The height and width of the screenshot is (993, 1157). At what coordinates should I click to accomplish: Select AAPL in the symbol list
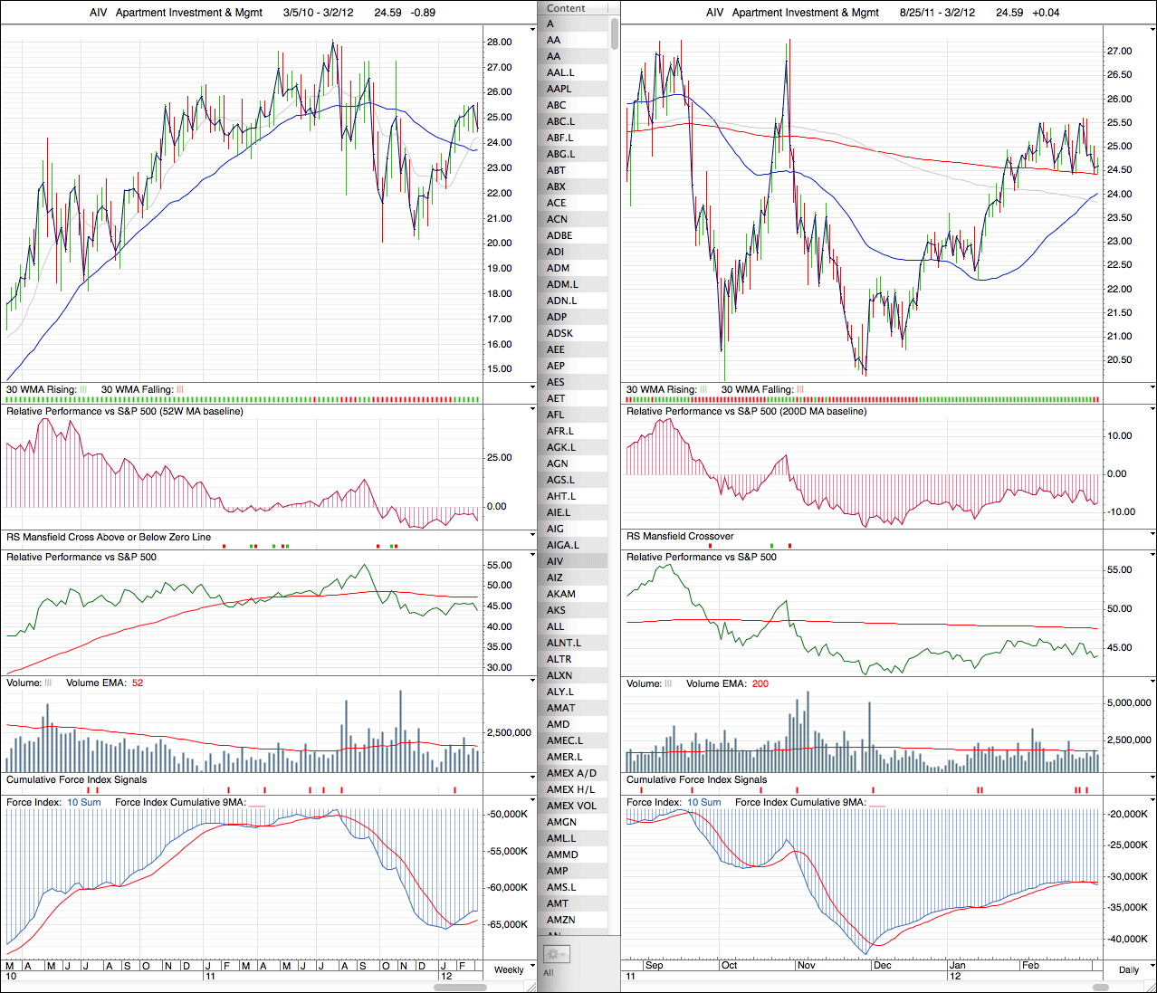[559, 89]
